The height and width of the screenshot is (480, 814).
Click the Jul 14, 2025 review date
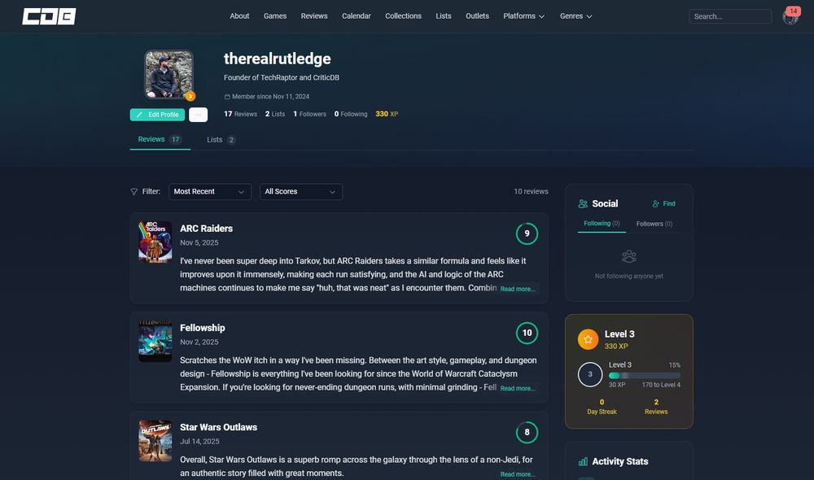click(x=199, y=442)
